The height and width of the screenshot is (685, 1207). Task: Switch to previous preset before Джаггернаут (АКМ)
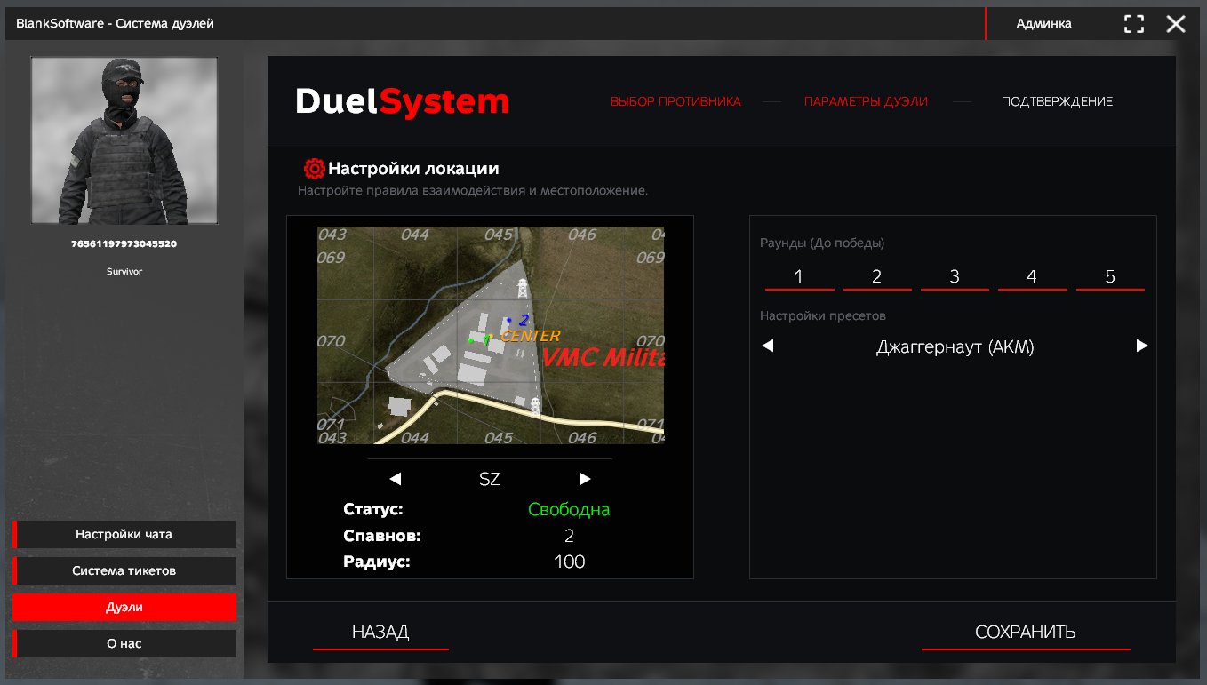(x=768, y=346)
